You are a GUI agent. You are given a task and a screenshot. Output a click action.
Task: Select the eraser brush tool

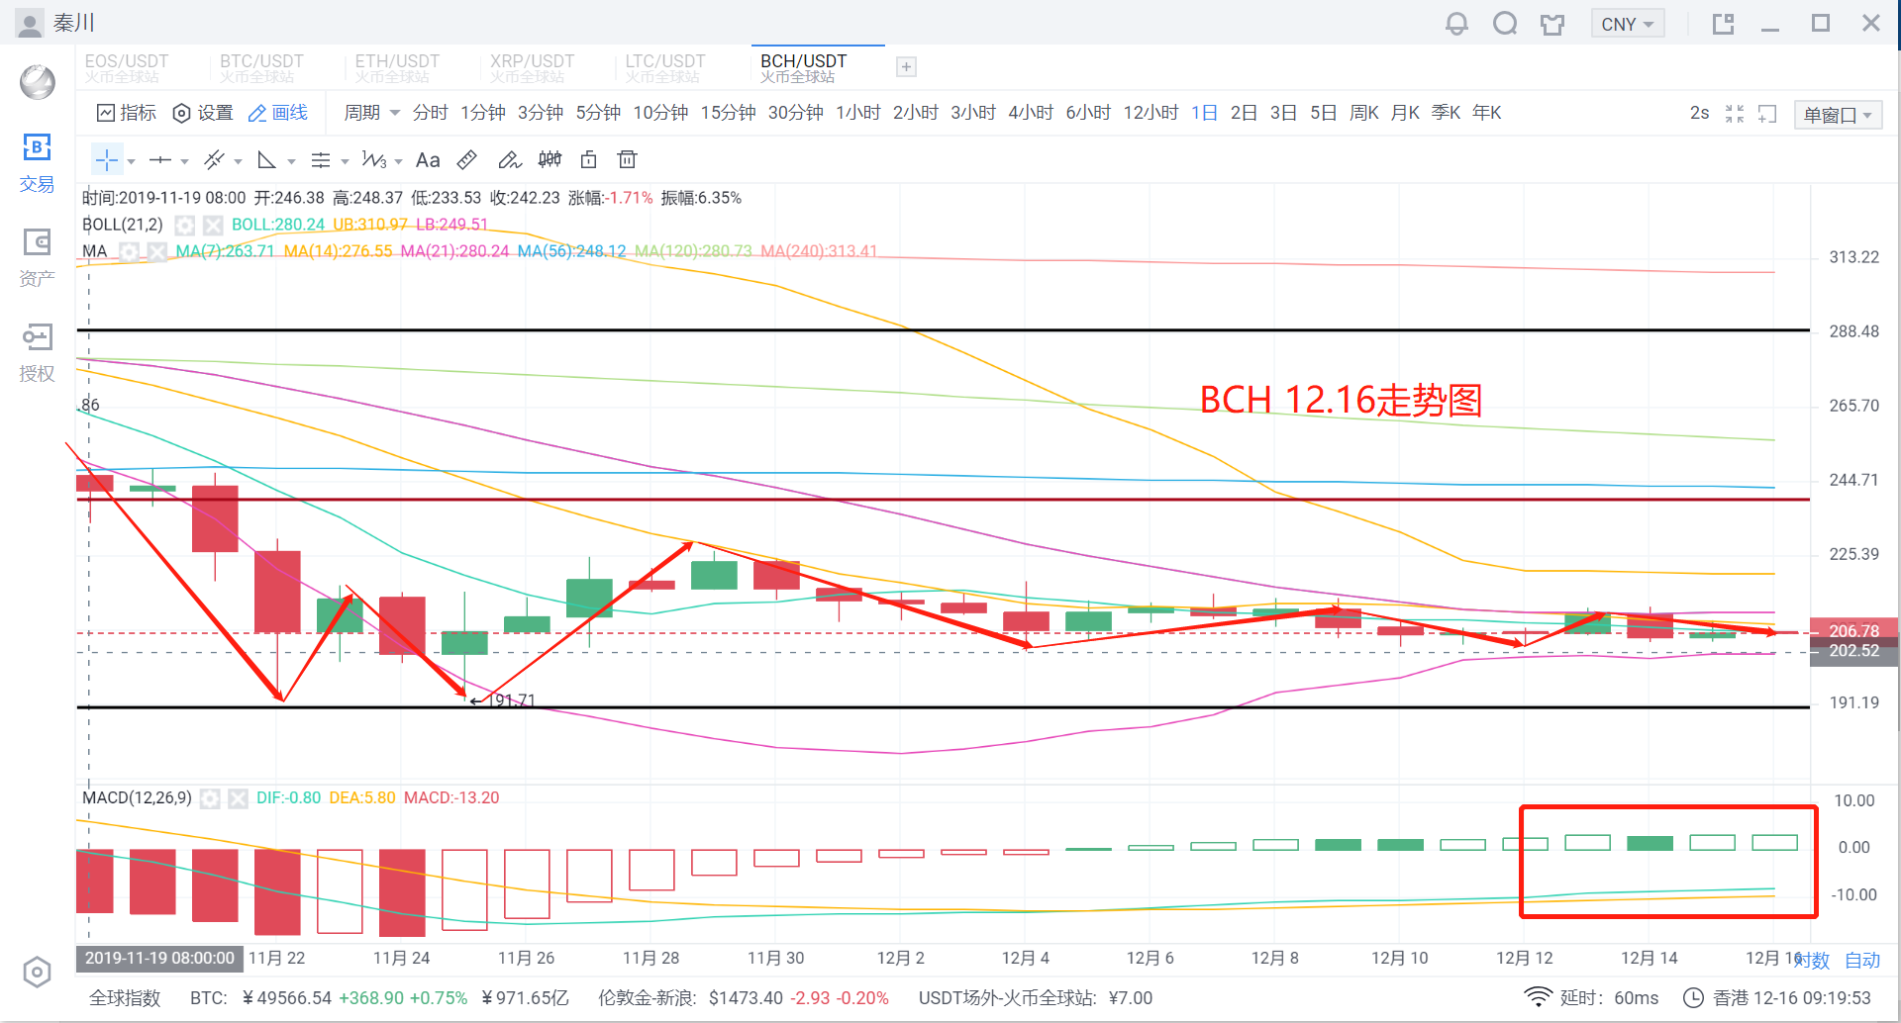[x=509, y=159]
